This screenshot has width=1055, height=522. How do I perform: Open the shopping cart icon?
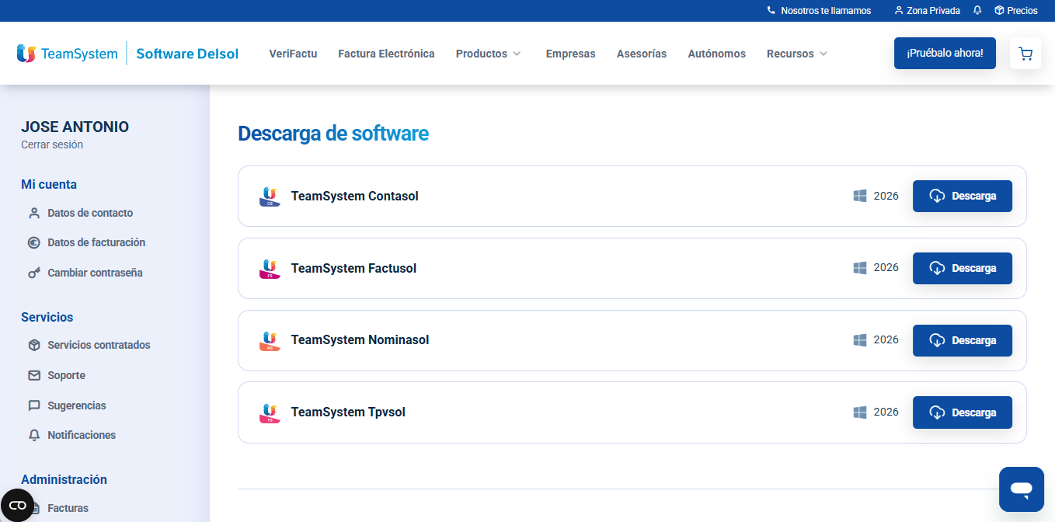tap(1025, 54)
